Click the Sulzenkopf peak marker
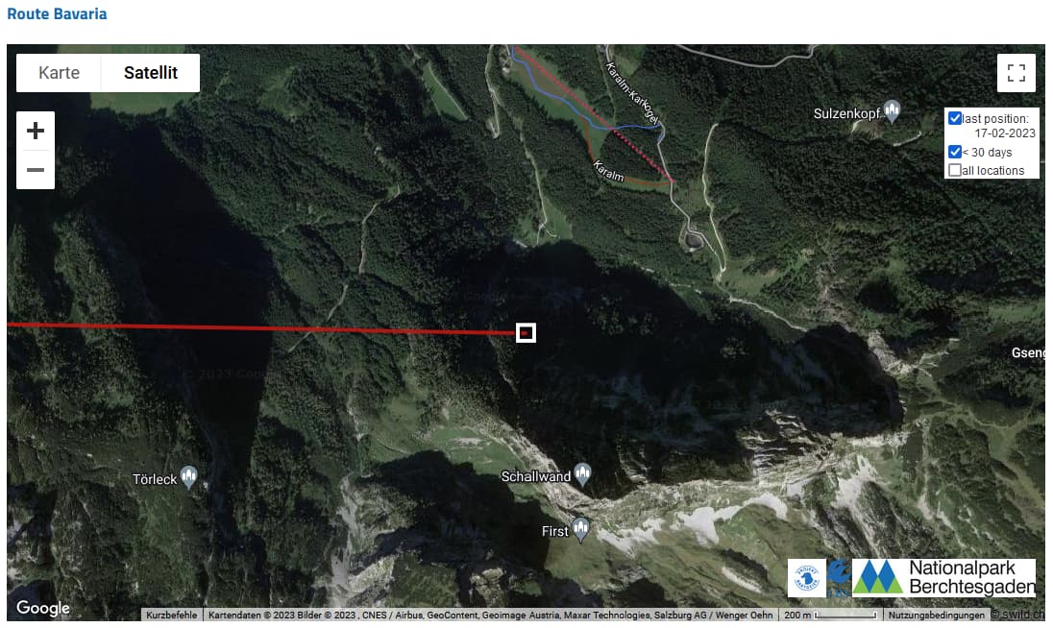Viewport: 1053px width, 628px height. (892, 112)
